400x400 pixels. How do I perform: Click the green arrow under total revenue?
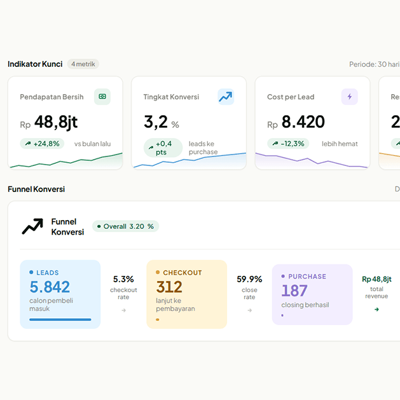[376, 309]
